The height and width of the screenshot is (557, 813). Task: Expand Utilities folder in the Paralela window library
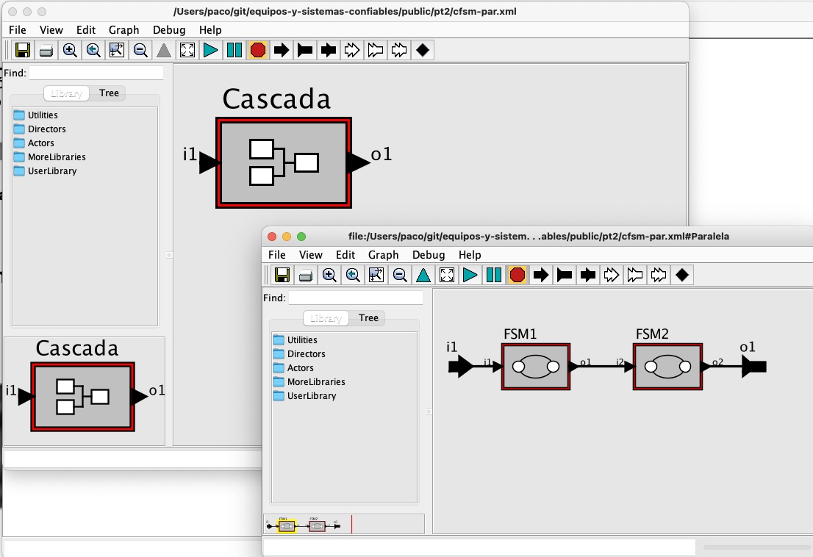pos(295,340)
